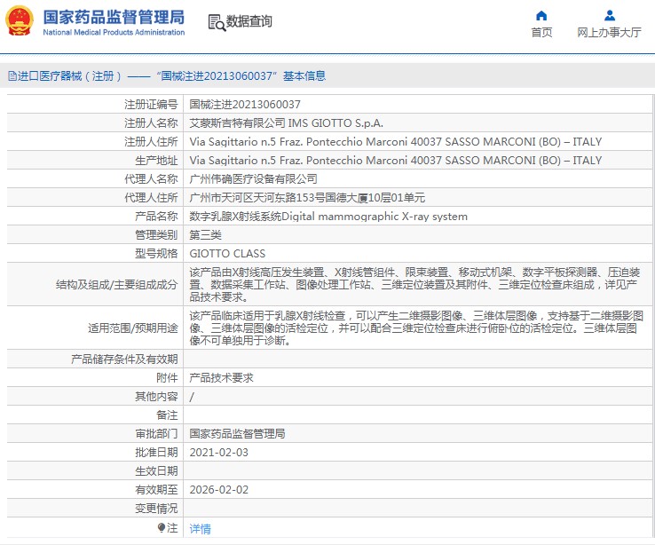Image resolution: width=655 pixels, height=545 pixels.
Task: Open the 数据查询 data query text
Action: click(x=249, y=22)
